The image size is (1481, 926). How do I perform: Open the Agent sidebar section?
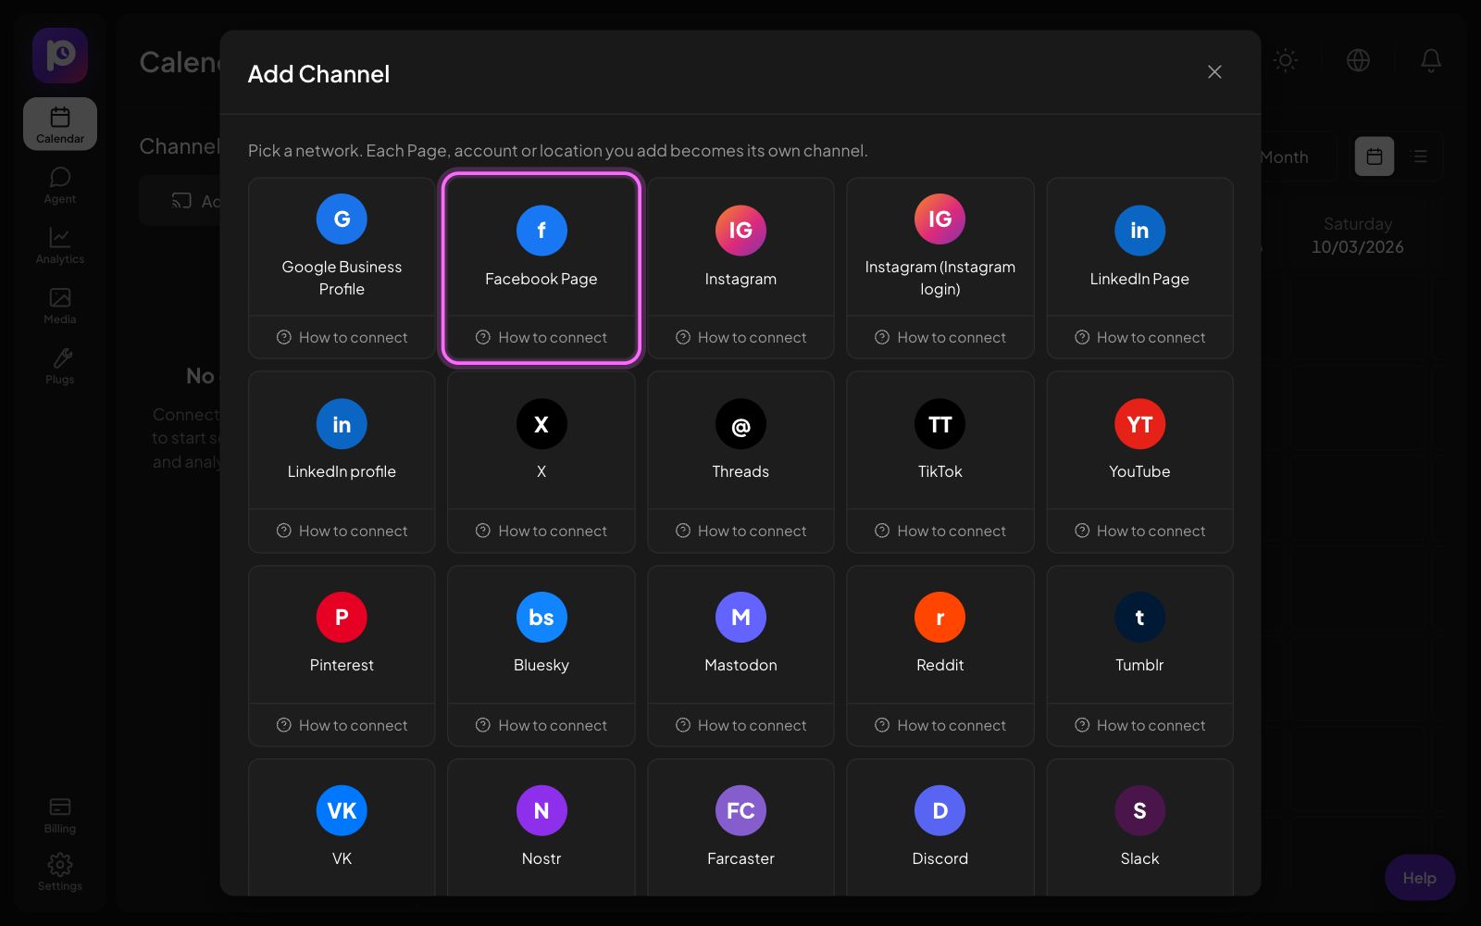(60, 185)
